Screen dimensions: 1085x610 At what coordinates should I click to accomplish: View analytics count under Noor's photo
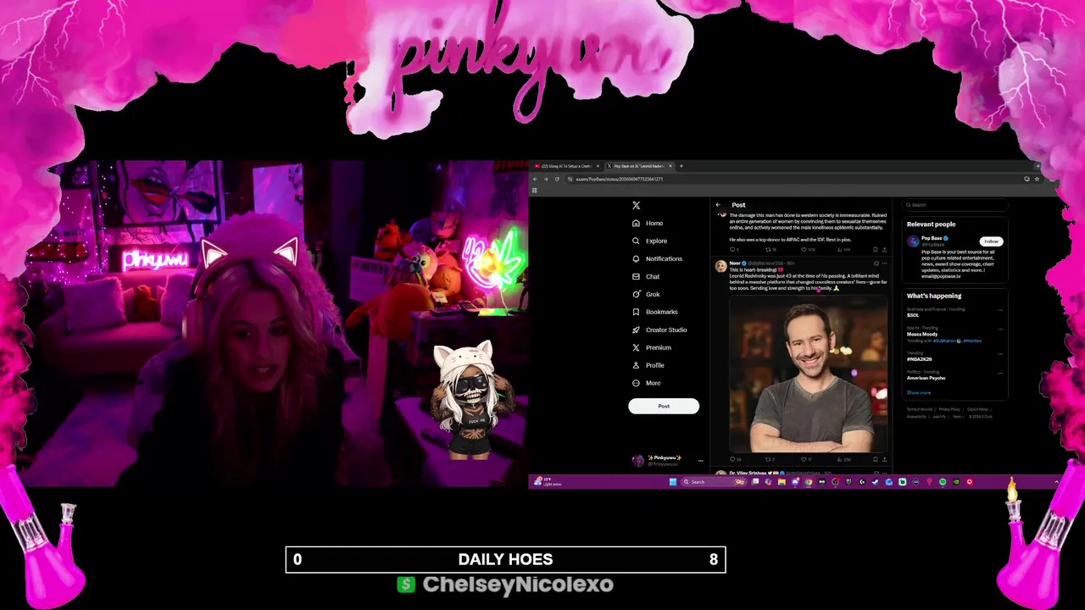pos(843,459)
